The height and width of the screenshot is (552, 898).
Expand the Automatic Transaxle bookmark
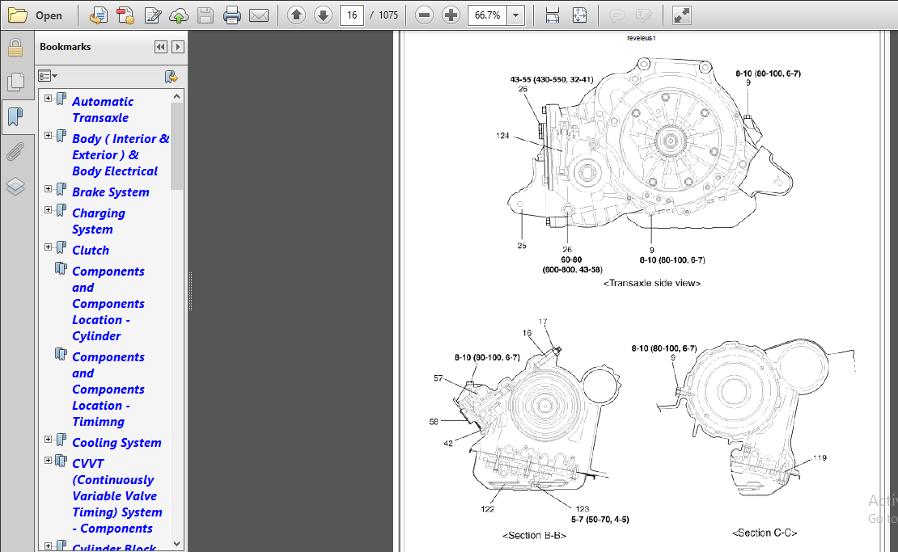tap(48, 99)
